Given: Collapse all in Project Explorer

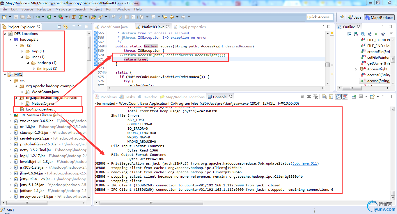Looking at the screenshot, I should [59, 26].
